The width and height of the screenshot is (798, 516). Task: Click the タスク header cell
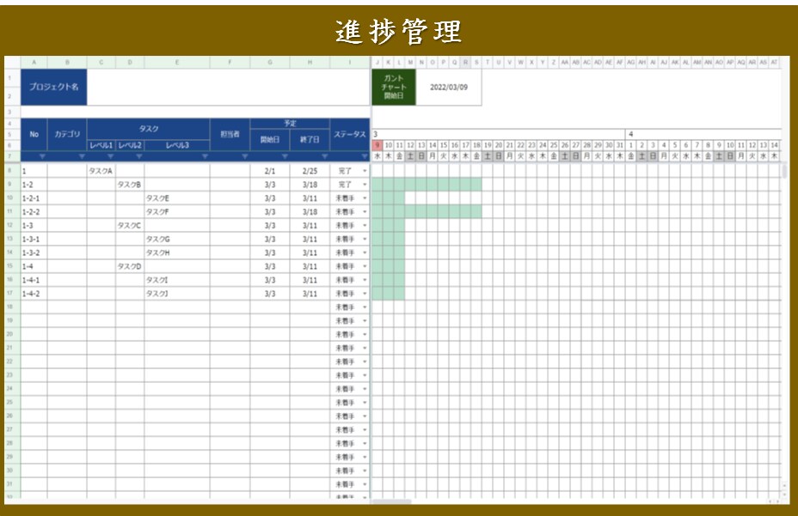148,129
